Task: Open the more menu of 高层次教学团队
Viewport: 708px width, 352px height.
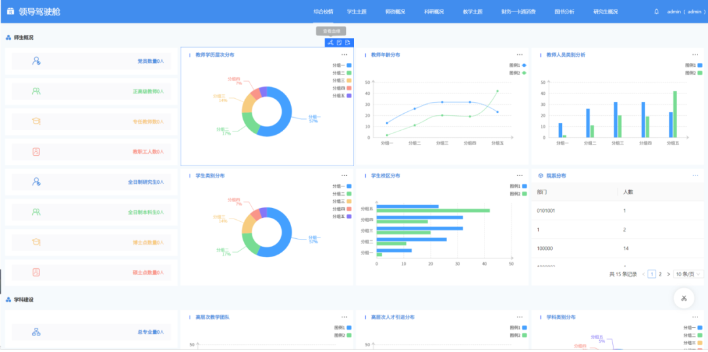Action: (345, 317)
